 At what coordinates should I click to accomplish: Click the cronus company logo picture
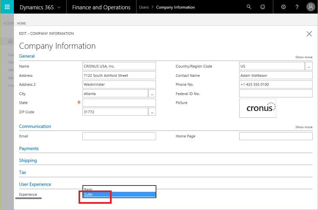(x=258, y=108)
